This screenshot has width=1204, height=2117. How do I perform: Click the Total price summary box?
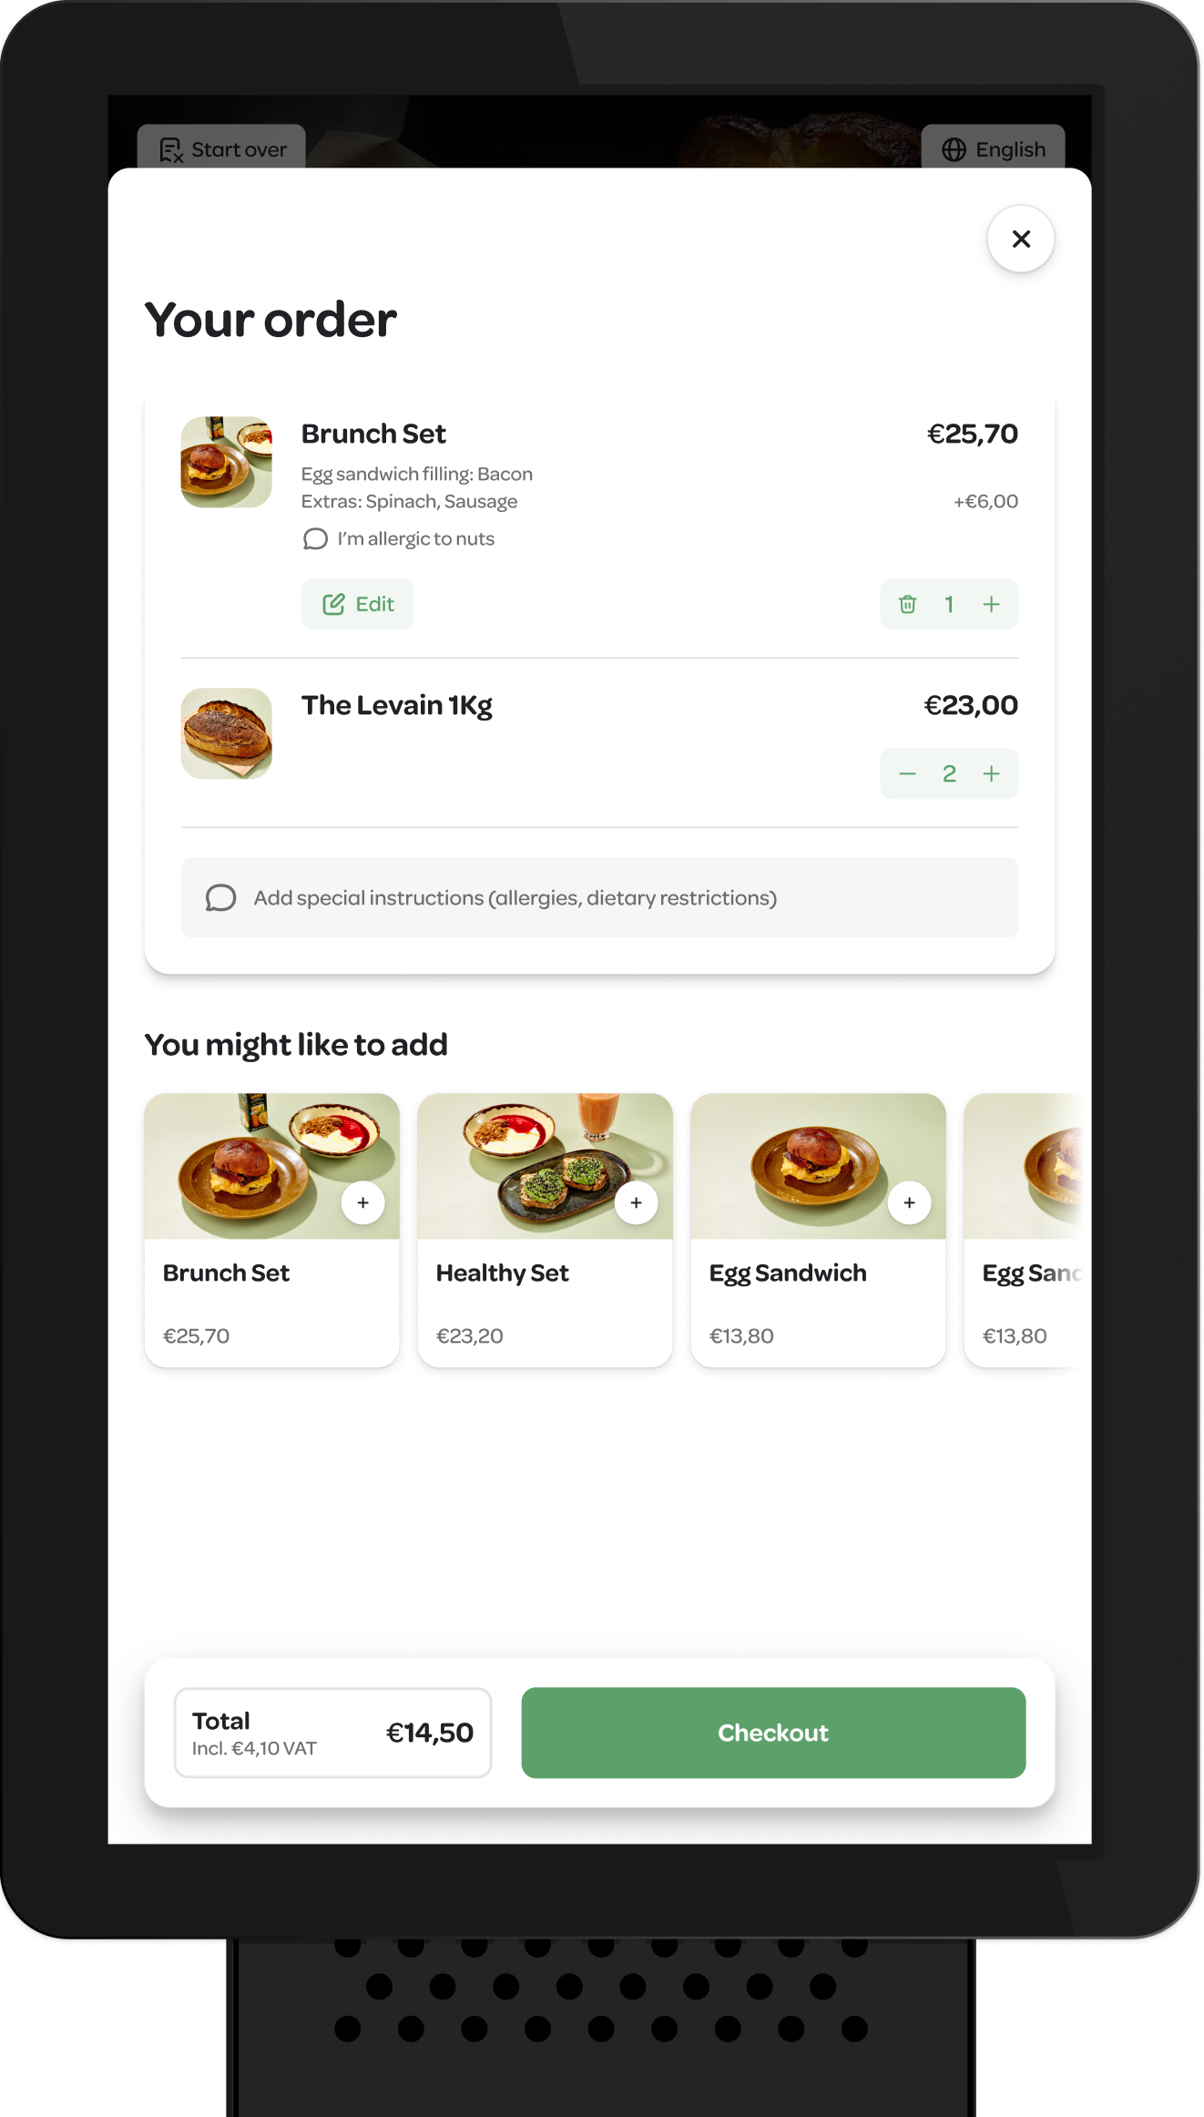pos(332,1732)
